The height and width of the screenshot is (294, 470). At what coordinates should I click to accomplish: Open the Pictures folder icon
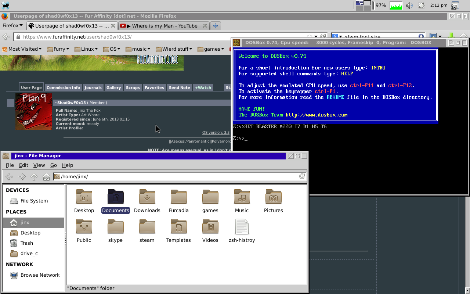point(274,197)
